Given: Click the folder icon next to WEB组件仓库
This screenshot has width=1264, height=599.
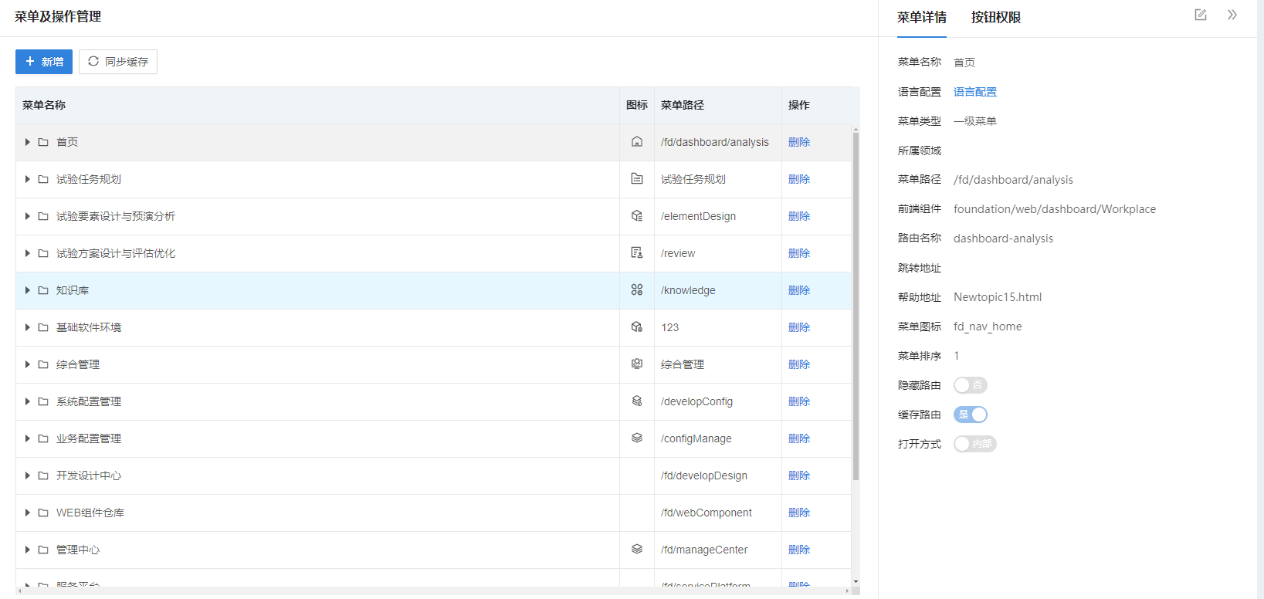Looking at the screenshot, I should pyautogui.click(x=43, y=513).
